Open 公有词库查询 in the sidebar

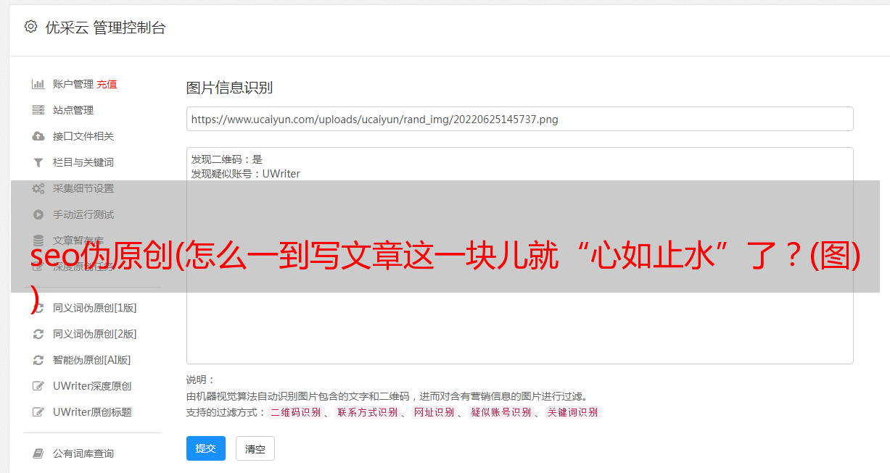[83, 453]
